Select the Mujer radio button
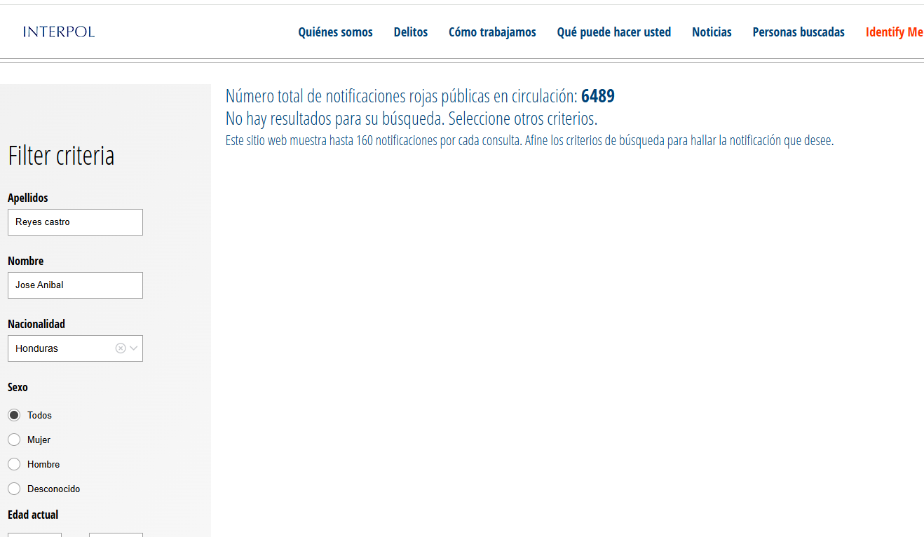 tap(14, 440)
